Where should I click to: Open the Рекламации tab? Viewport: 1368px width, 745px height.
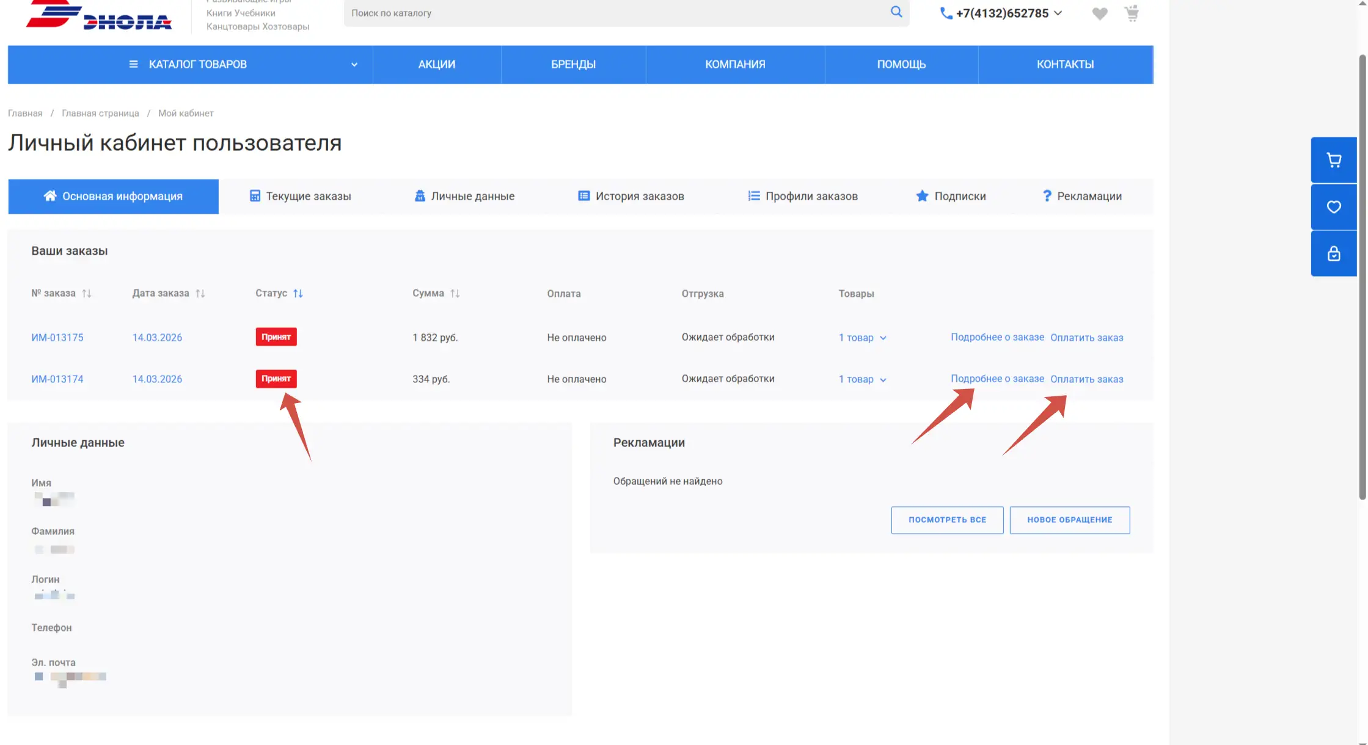tap(1081, 197)
